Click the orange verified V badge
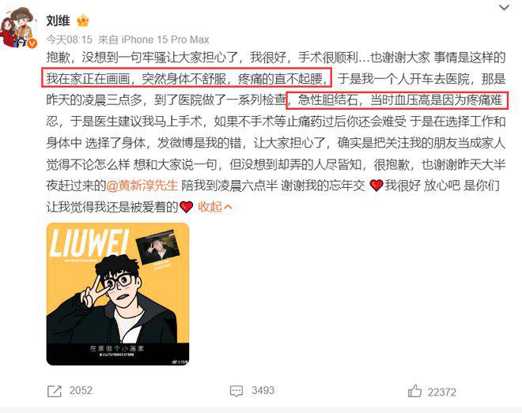The image size is (522, 413). click(32, 43)
